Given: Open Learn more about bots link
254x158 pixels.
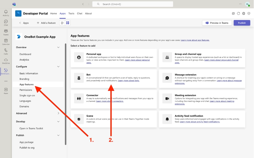Looking at the screenshot, I should tap(129, 80).
